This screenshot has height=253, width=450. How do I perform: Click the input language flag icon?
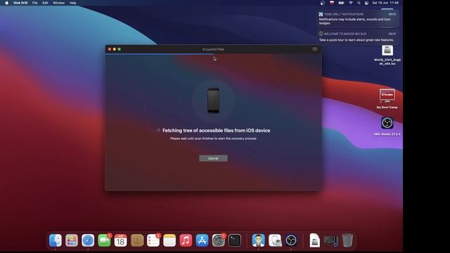(x=332, y=3)
